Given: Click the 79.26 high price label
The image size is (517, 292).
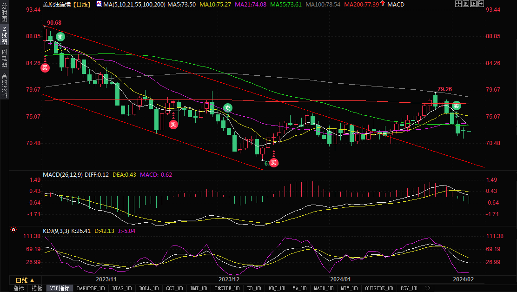Looking at the screenshot, I should click(444, 89).
